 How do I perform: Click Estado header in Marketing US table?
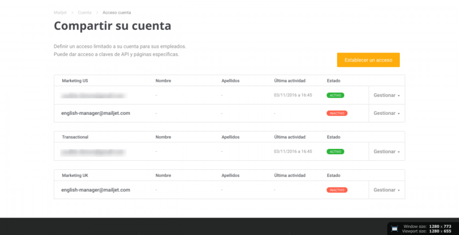(x=333, y=81)
